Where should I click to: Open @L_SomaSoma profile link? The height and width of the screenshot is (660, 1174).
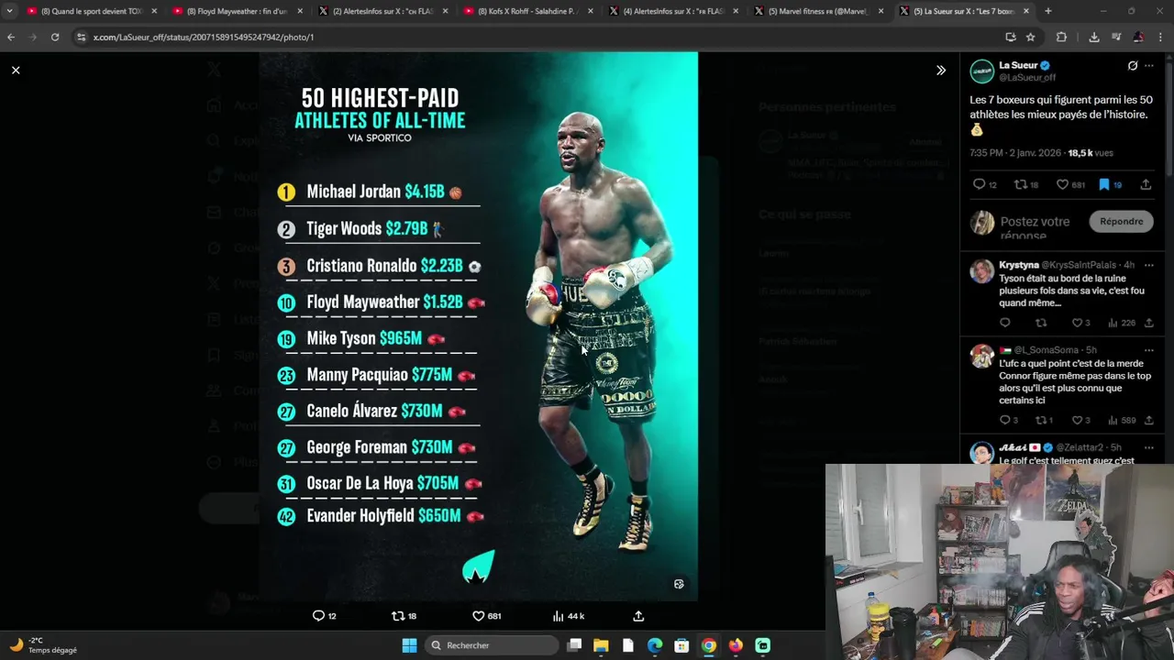1046,350
